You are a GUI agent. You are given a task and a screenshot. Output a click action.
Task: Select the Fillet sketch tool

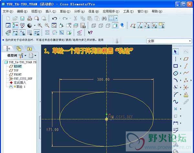click(x=176, y=87)
